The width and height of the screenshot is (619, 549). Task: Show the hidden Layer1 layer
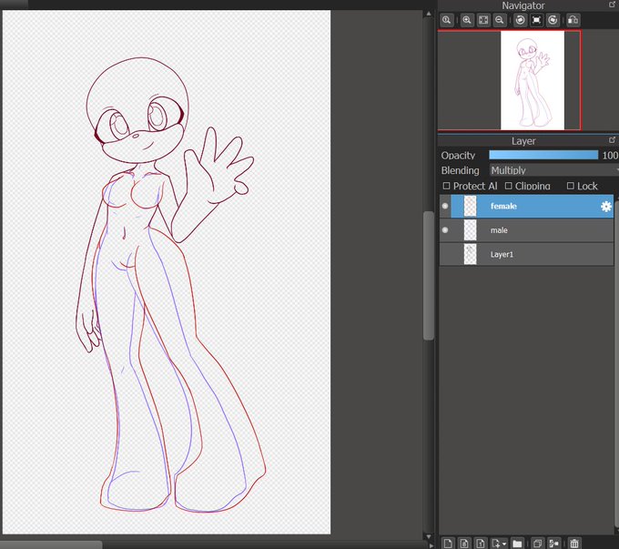(x=445, y=254)
